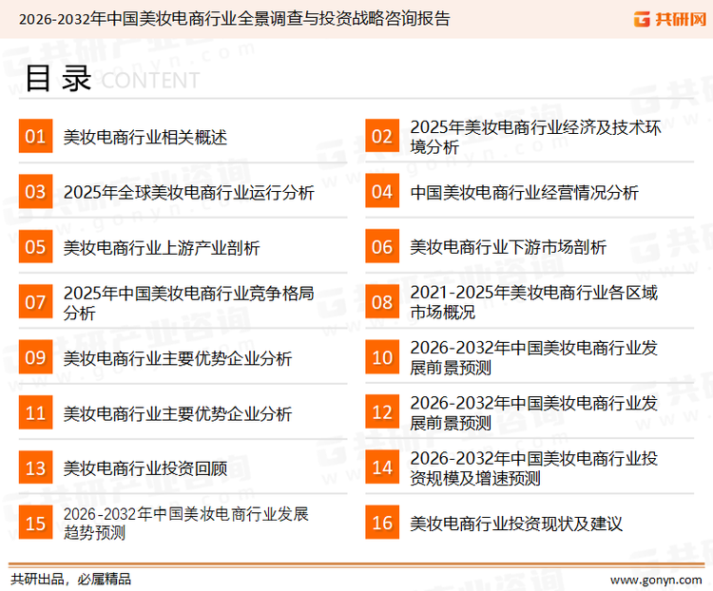
Task: Click the orange 01 number badge
Action: (35, 137)
